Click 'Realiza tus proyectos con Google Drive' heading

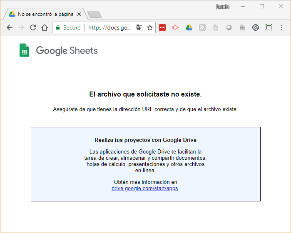[146, 140]
